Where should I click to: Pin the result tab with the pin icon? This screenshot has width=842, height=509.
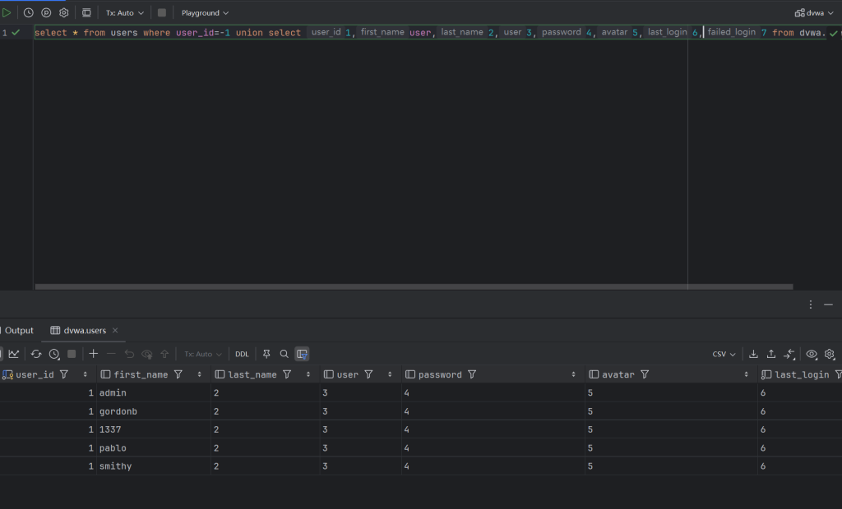click(266, 354)
